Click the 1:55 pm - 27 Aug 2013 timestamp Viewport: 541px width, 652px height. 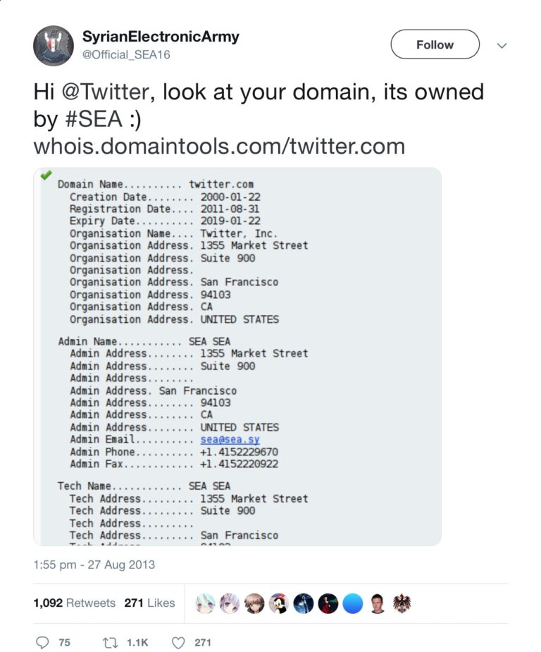(x=94, y=565)
